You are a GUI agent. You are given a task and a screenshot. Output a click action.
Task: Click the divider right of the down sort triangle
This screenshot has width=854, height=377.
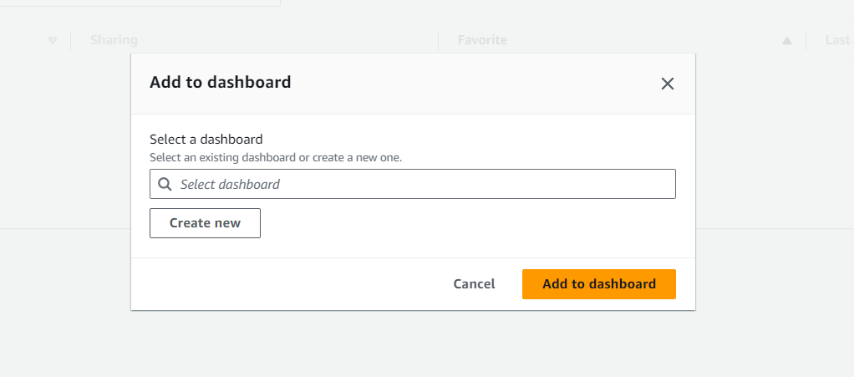pyautogui.click(x=71, y=40)
